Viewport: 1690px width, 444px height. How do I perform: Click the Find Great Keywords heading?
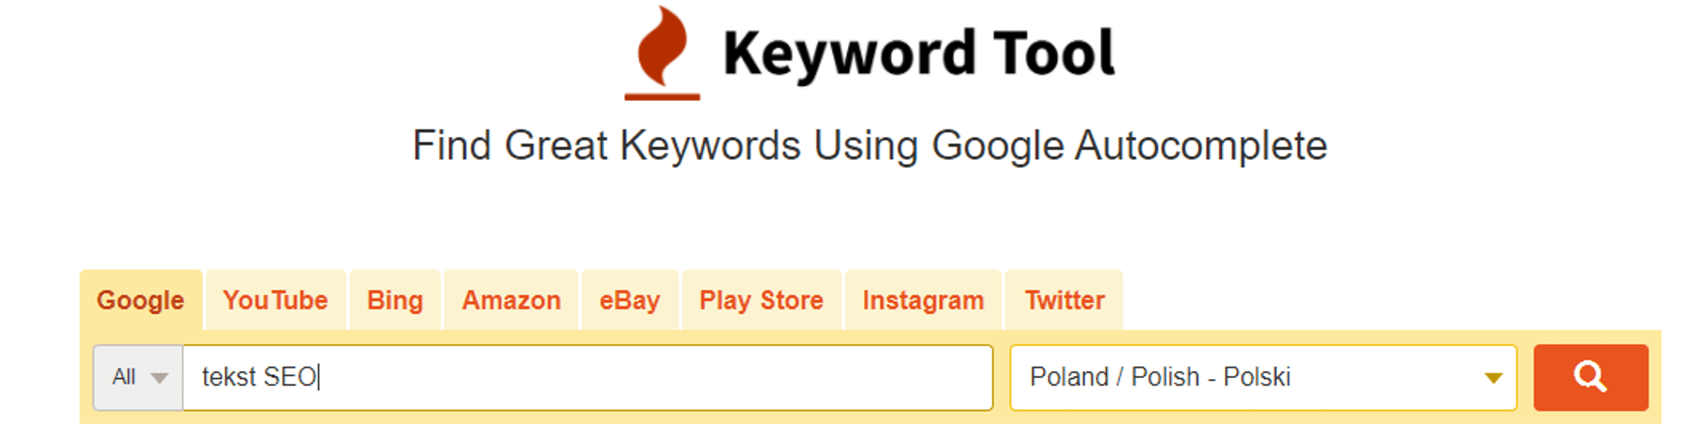click(x=869, y=145)
